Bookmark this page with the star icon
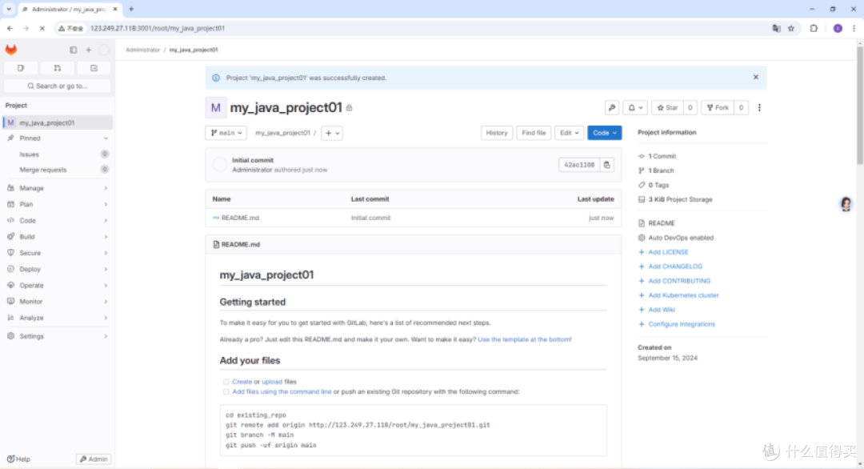 click(791, 28)
